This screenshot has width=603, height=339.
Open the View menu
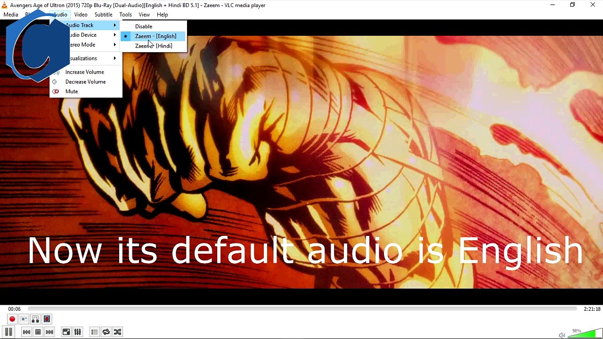(144, 15)
